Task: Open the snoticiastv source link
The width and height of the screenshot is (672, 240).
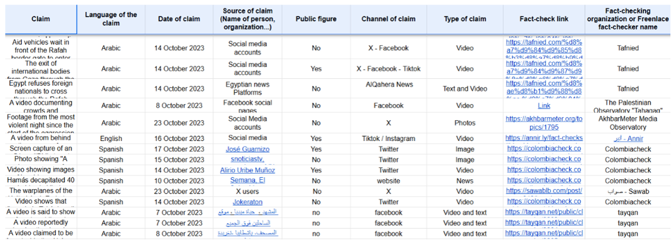Action: click(247, 159)
